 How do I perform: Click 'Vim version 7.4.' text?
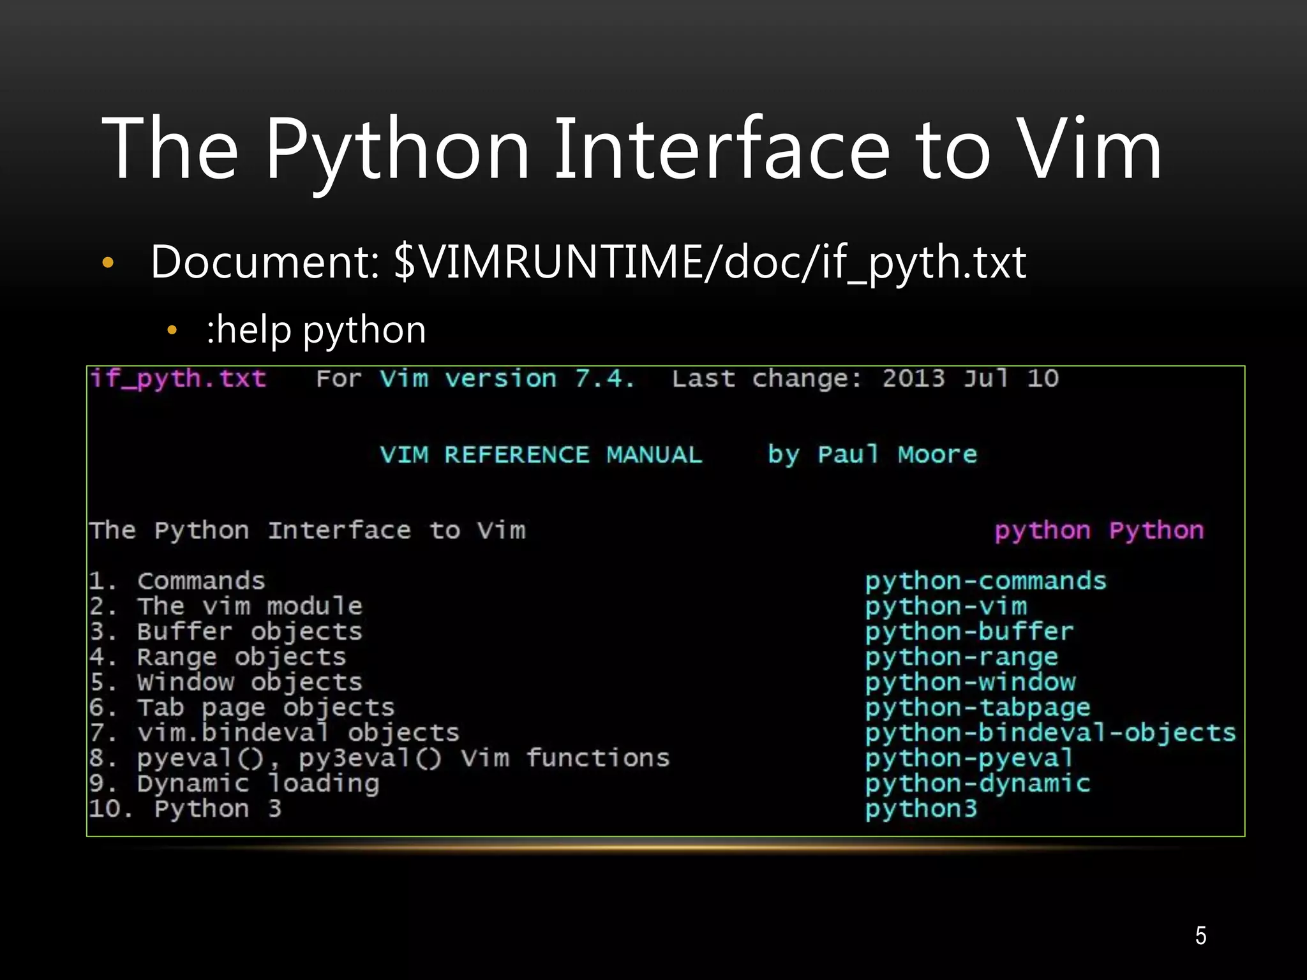507,379
